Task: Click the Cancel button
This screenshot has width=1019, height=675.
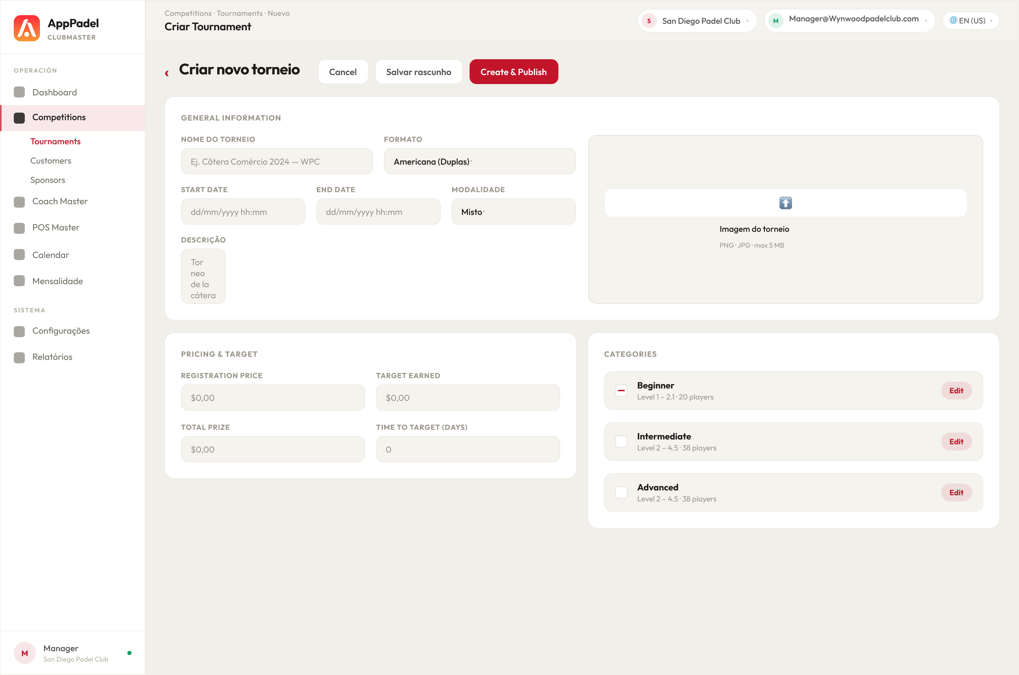Action: [343, 72]
